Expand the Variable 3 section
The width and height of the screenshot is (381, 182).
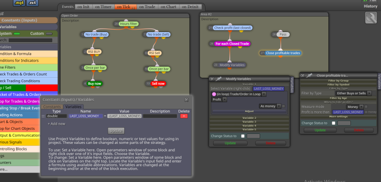click(249, 122)
